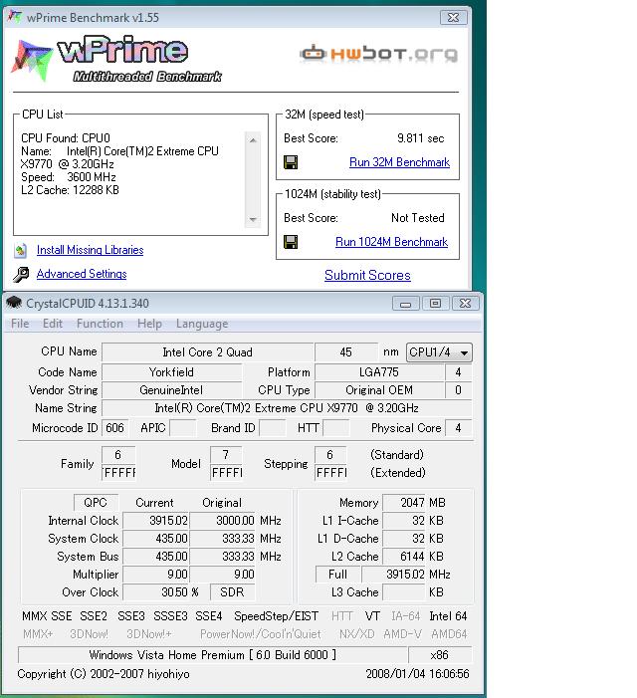This screenshot has width=637, height=698.
Task: Click the VT feature label
Action: coord(372,616)
